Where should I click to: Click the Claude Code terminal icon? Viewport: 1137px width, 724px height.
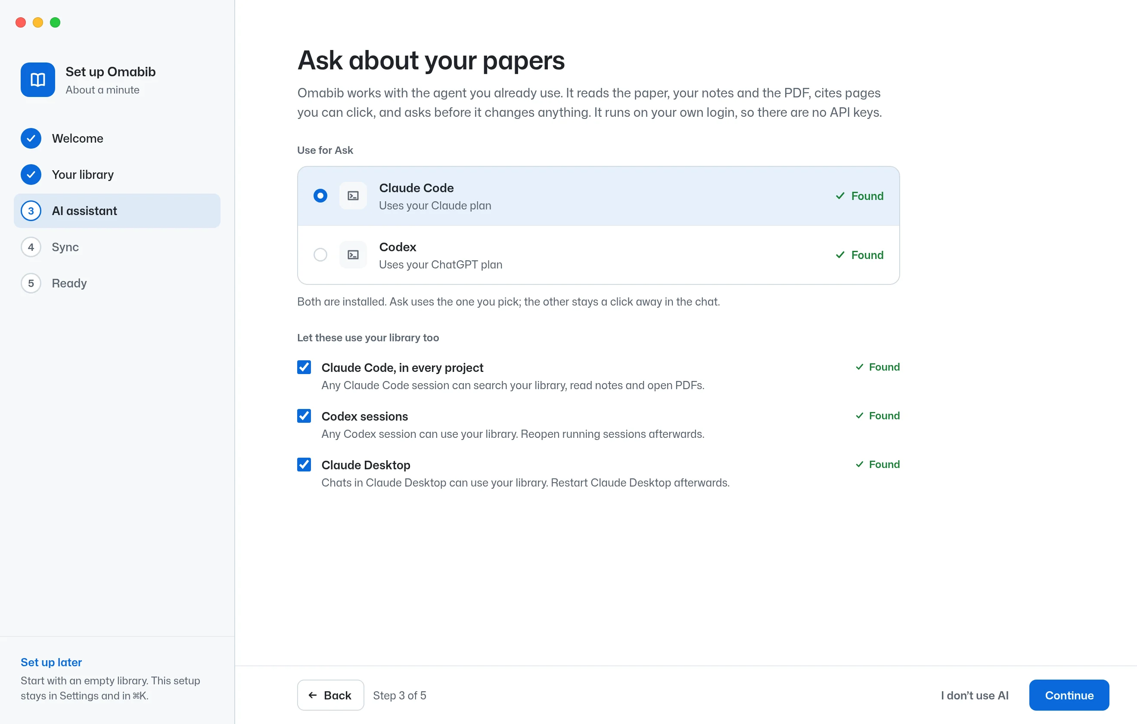[353, 196]
